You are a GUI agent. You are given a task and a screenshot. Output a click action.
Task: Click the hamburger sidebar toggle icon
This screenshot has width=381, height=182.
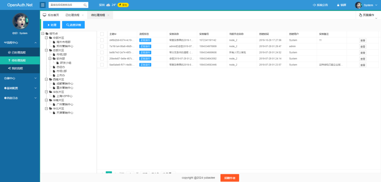click(43, 5)
